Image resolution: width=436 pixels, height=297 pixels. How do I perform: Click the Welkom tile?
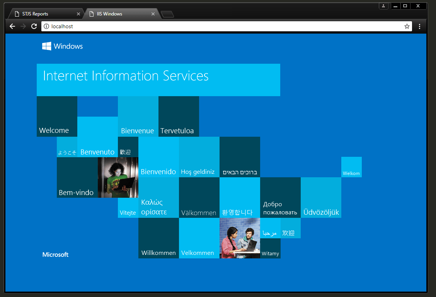(351, 167)
